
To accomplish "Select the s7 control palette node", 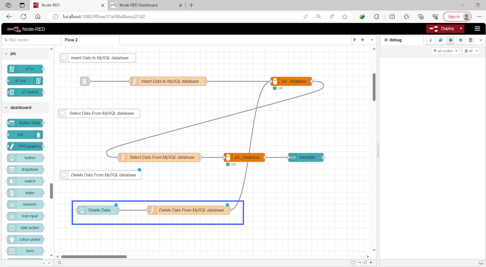I will [25, 92].
